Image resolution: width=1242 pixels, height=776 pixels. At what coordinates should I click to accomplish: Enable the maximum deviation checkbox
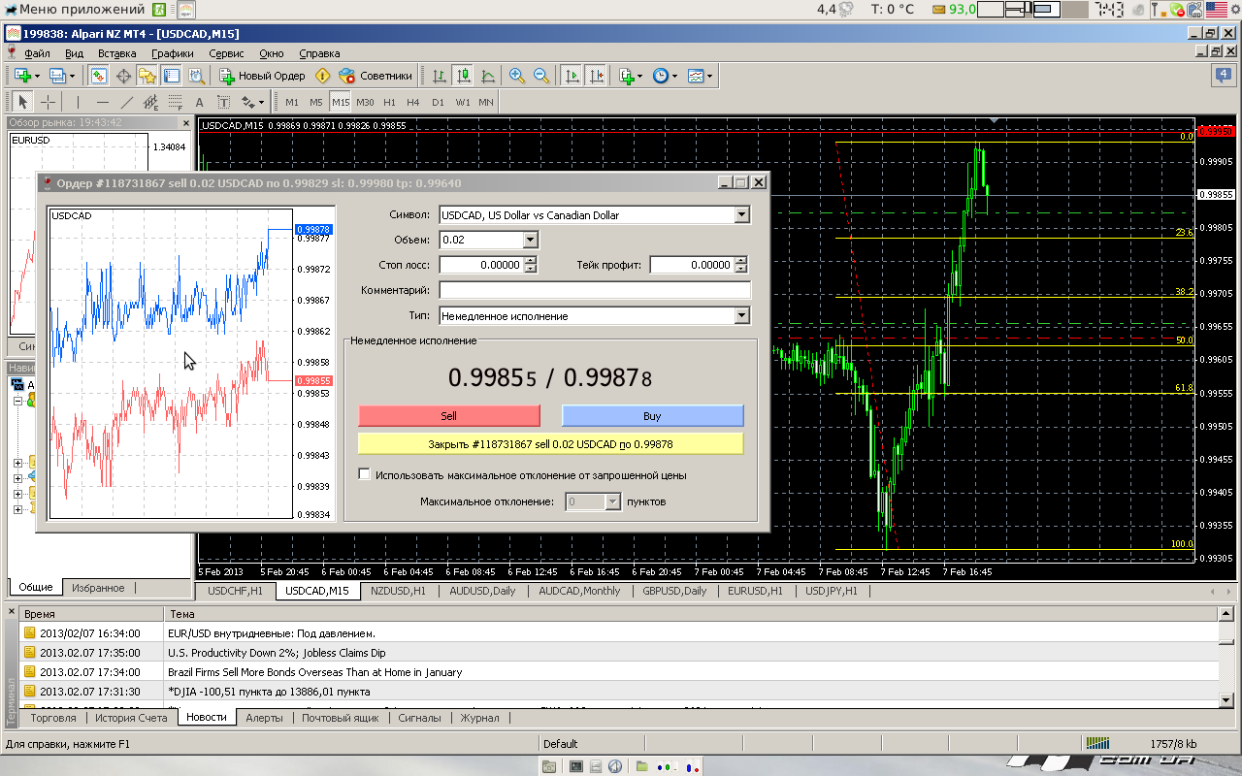tap(365, 475)
